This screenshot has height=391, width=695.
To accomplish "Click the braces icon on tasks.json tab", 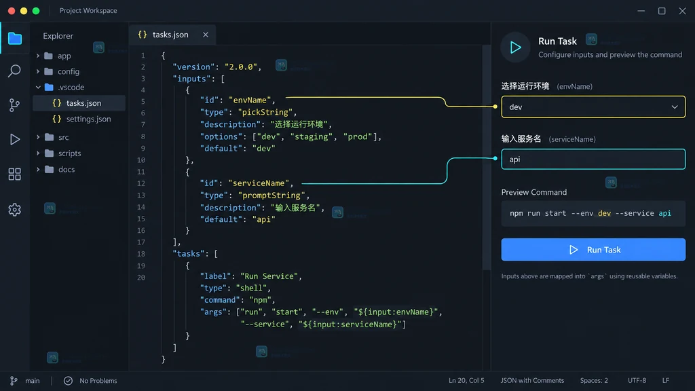I will tap(143, 35).
